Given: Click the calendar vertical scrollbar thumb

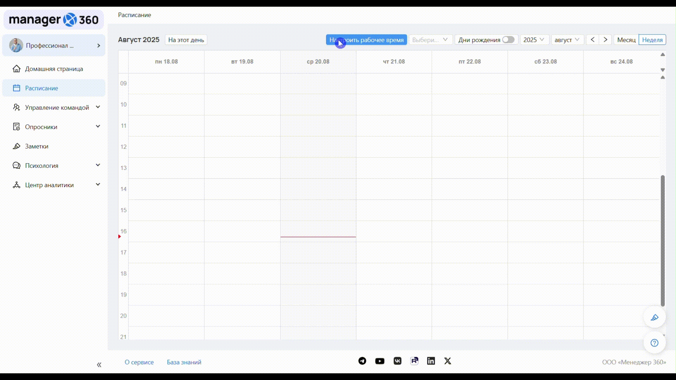Looking at the screenshot, I should click(x=663, y=241).
